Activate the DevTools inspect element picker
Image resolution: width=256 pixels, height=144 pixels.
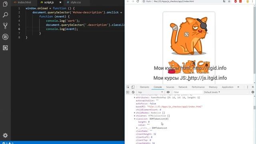point(128,87)
